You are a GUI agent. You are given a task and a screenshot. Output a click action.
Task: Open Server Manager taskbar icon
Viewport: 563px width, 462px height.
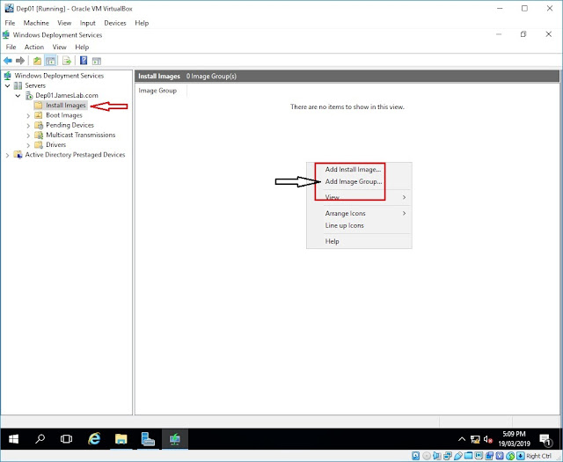[x=148, y=438]
